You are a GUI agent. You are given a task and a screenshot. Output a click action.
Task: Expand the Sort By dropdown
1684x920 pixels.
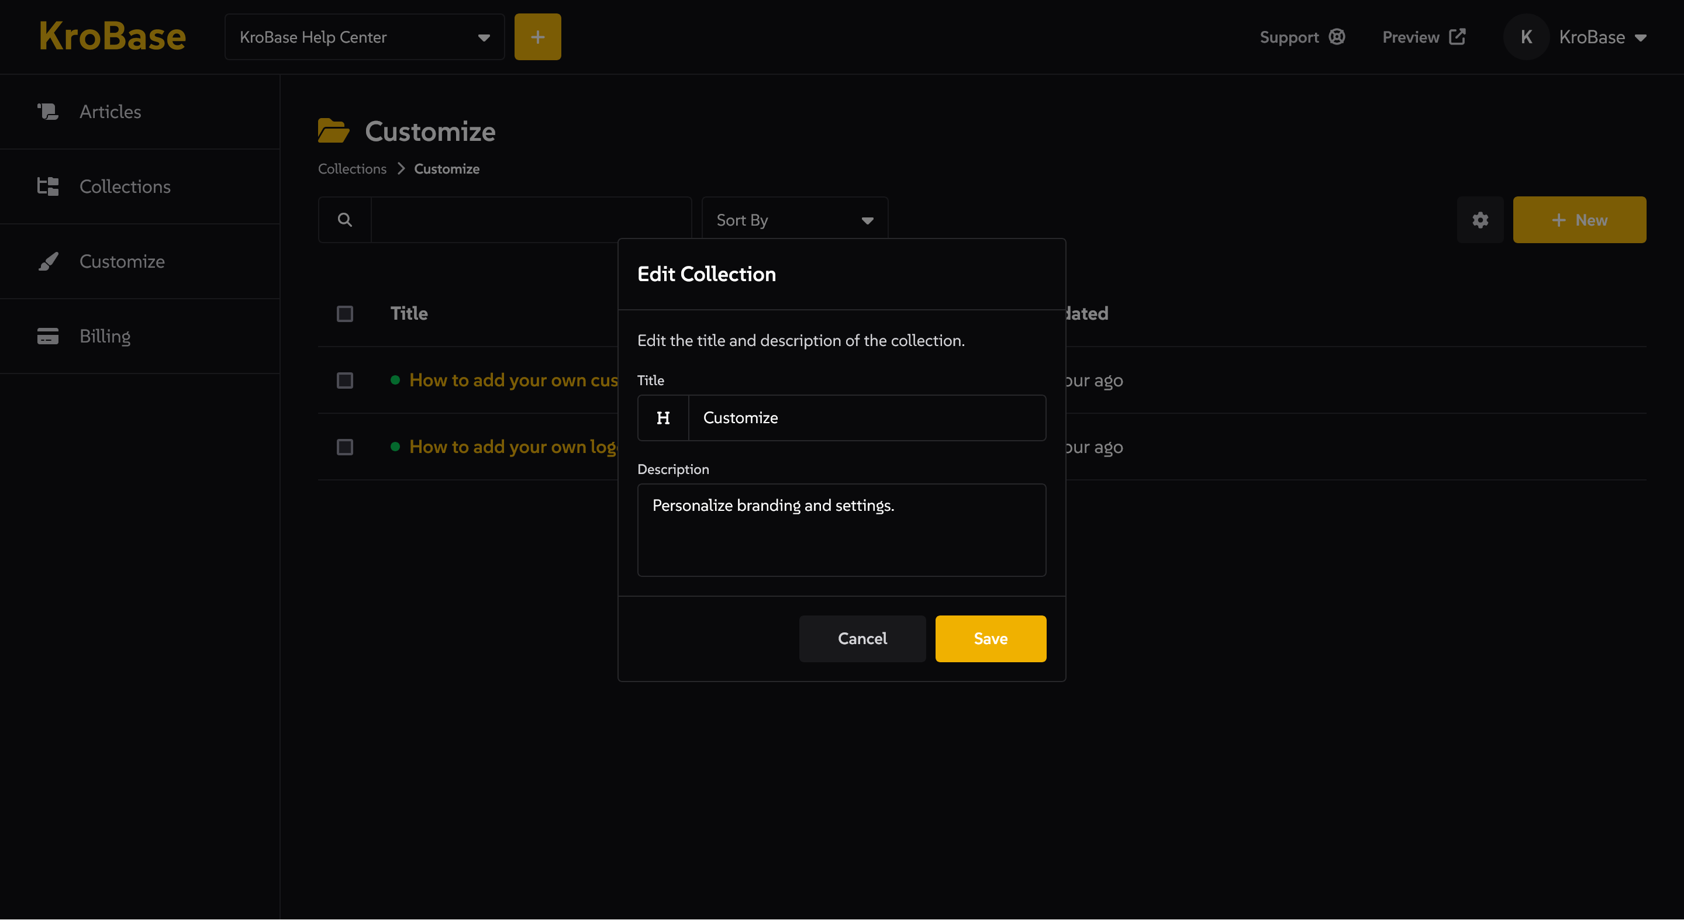(x=794, y=220)
